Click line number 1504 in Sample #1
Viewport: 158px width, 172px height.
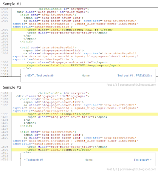[5, 45]
